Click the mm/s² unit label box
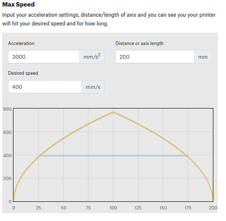226x221 pixels. coord(92,57)
